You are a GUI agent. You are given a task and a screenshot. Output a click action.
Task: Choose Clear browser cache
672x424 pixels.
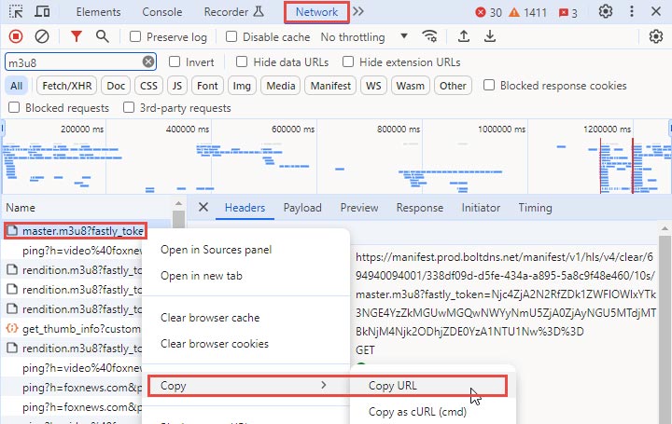pyautogui.click(x=210, y=318)
